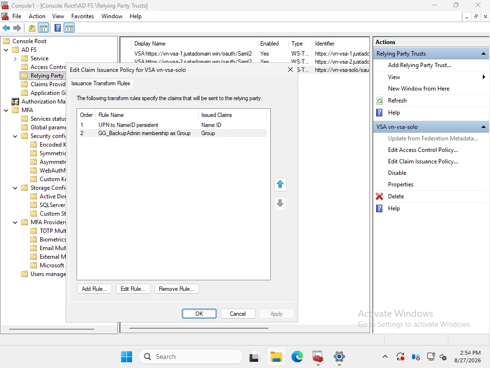Viewport: 490px width, 368px height.
Task: Open File Explorer from taskbar
Action: (276, 356)
